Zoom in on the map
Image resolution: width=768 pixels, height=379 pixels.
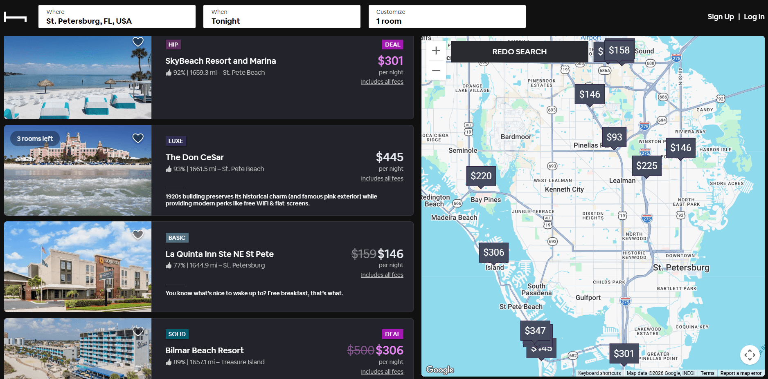tap(436, 51)
